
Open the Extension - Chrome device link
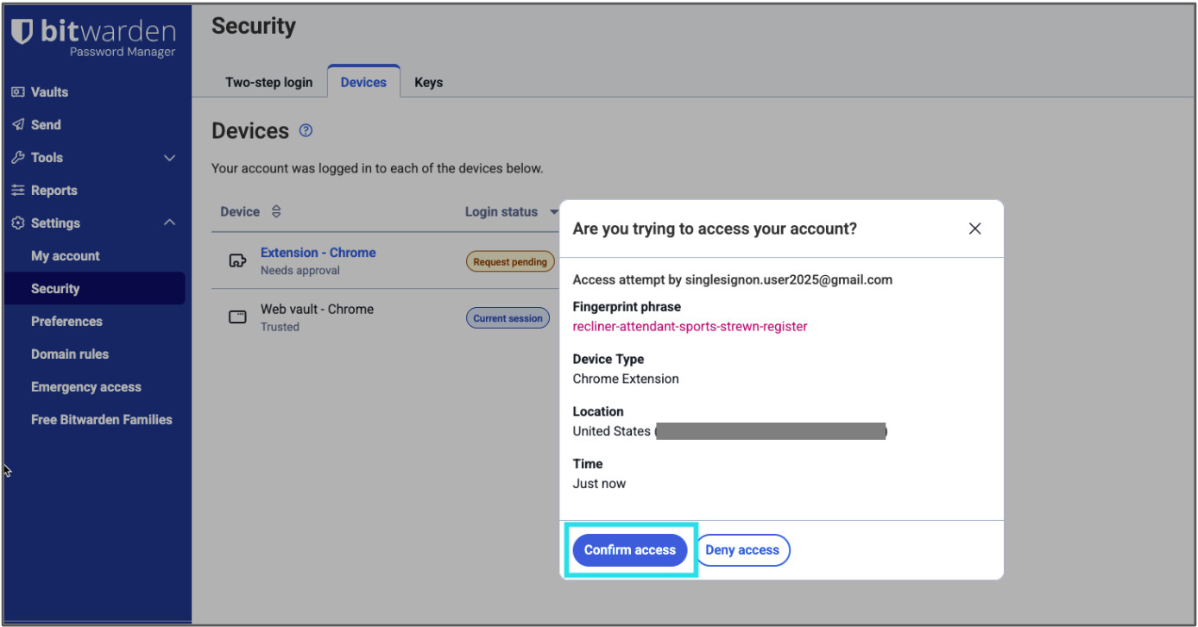click(318, 252)
